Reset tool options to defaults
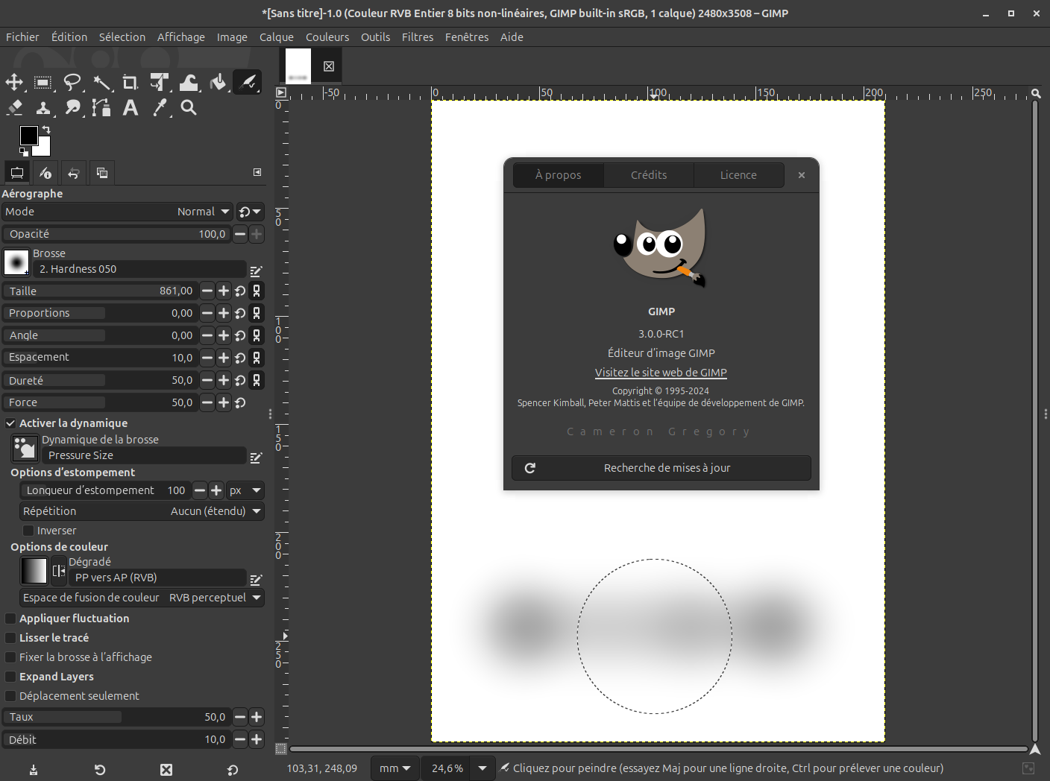 tap(233, 770)
